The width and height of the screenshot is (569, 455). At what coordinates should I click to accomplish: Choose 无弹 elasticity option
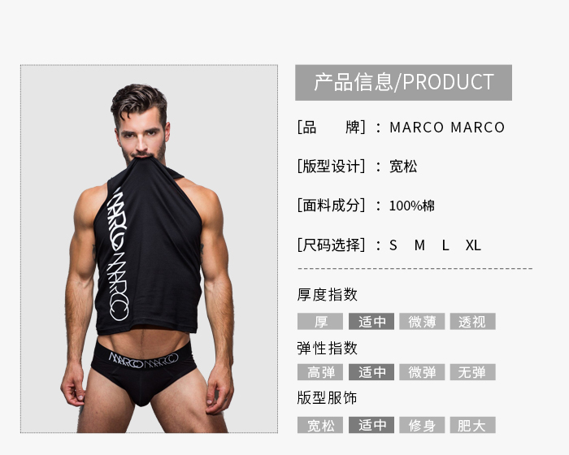[472, 372]
